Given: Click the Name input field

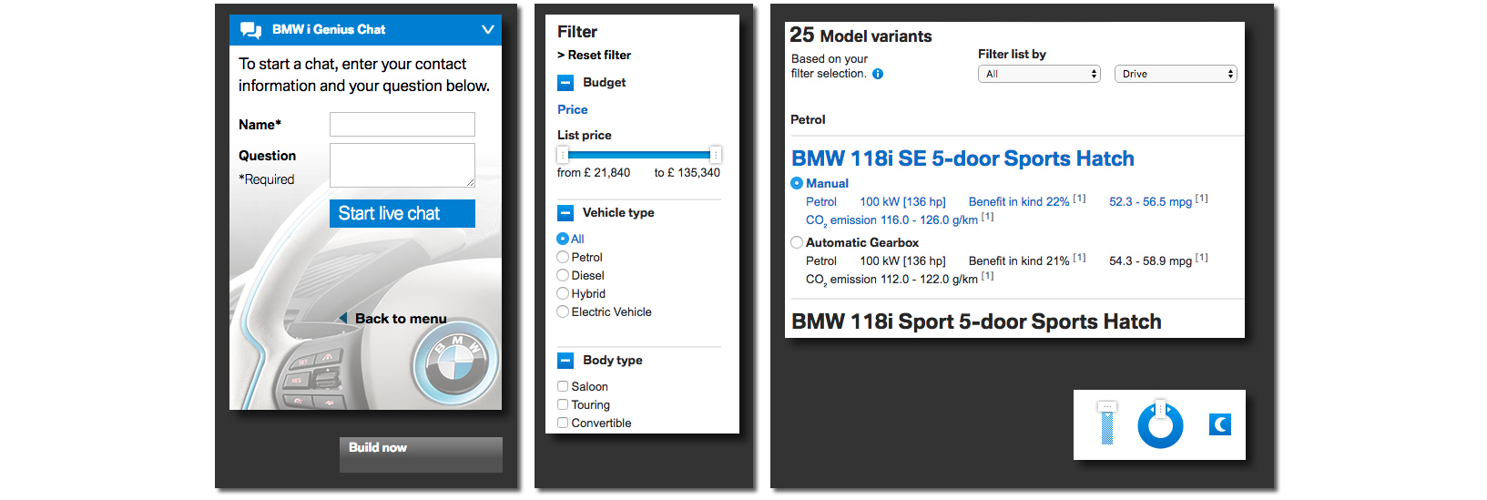Looking at the screenshot, I should pyautogui.click(x=402, y=124).
